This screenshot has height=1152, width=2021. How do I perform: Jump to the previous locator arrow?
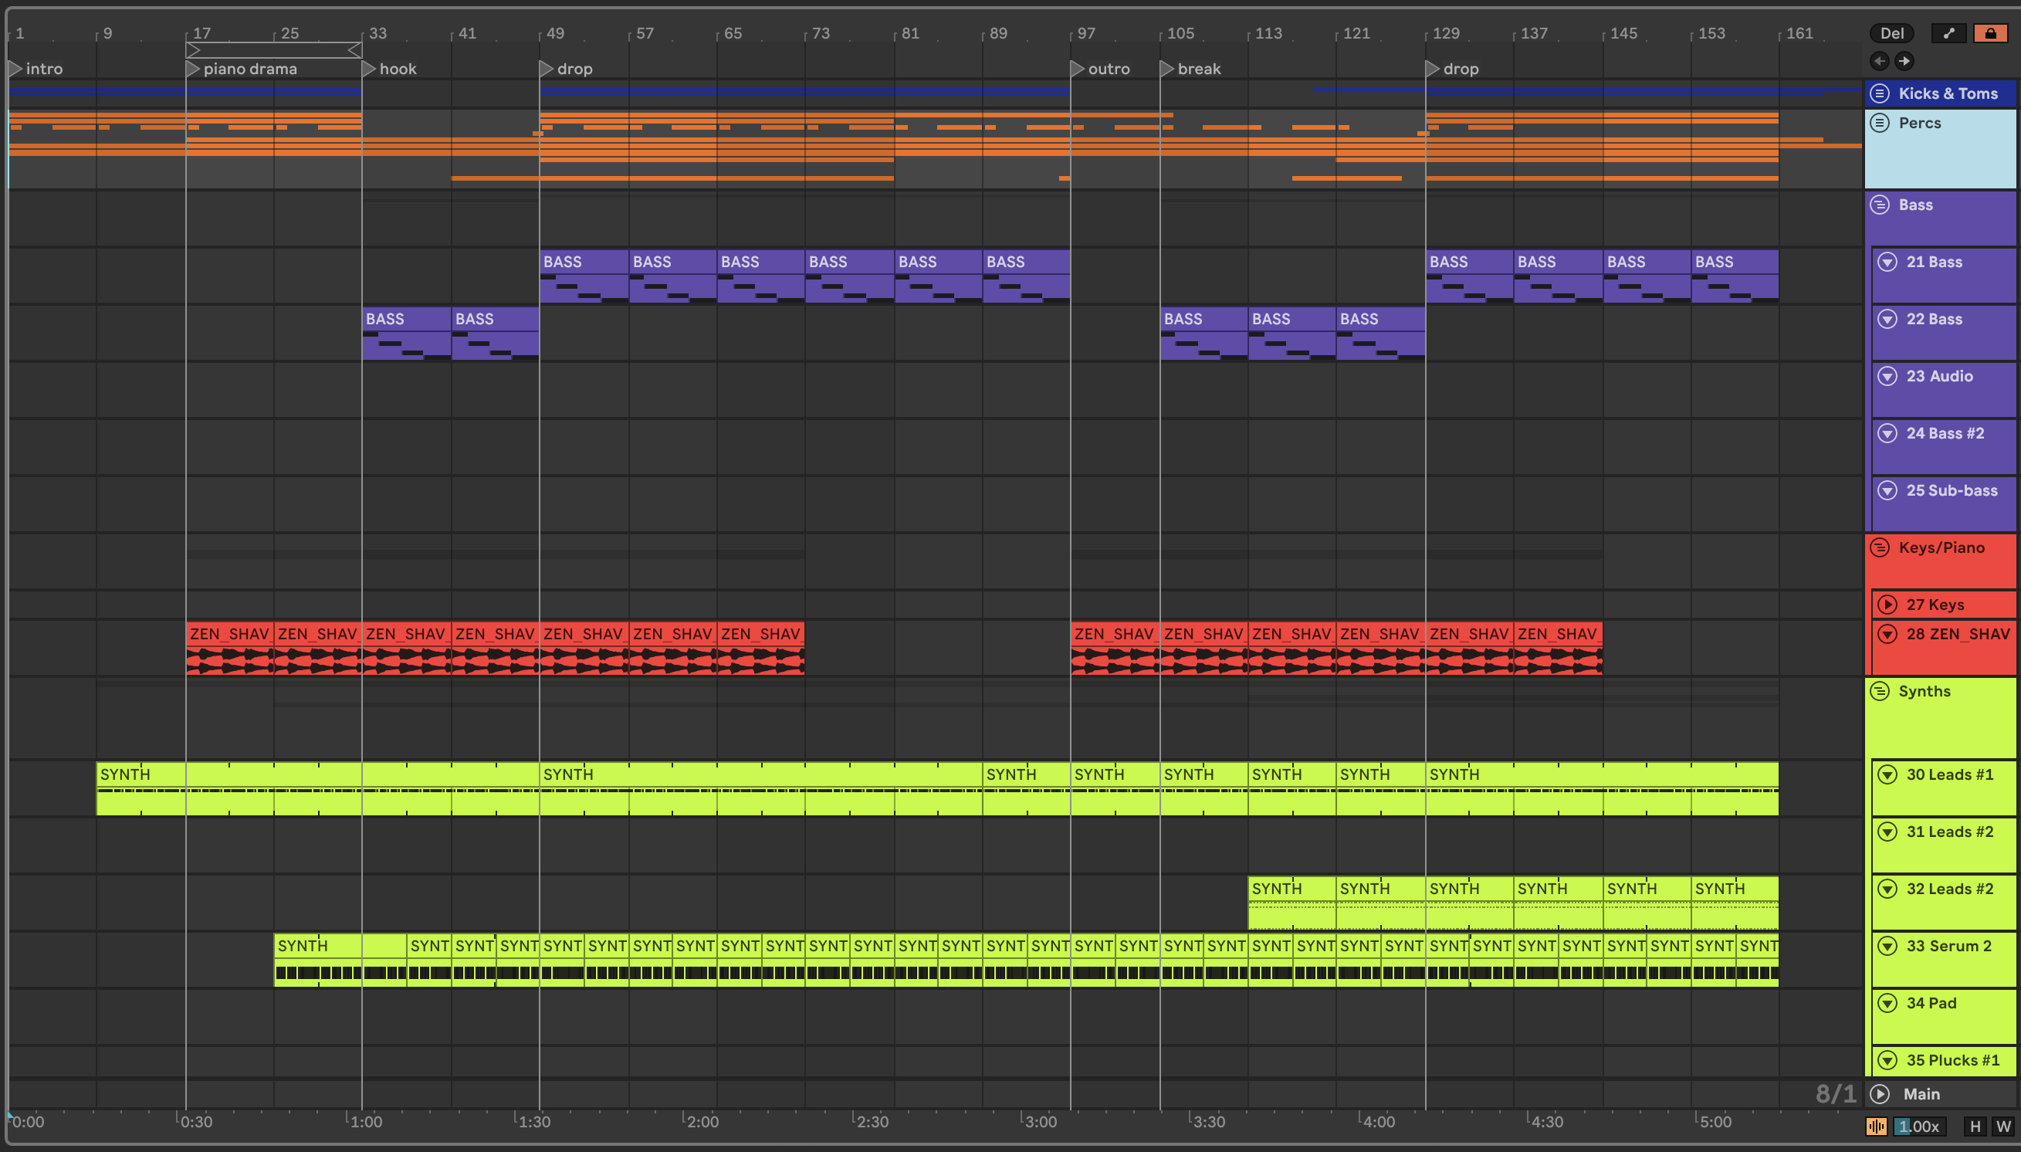pyautogui.click(x=1880, y=61)
